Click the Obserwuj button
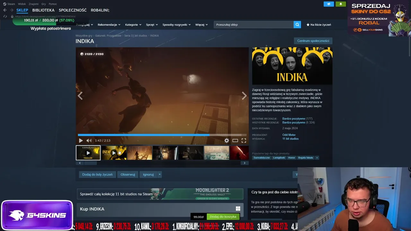The image size is (411, 231). [127, 175]
